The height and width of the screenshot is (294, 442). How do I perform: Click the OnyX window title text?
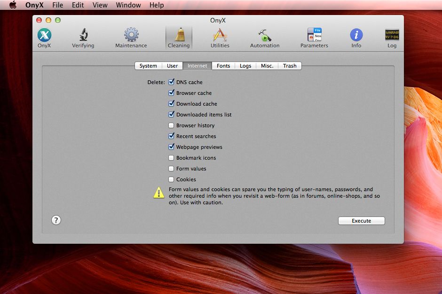(218, 20)
